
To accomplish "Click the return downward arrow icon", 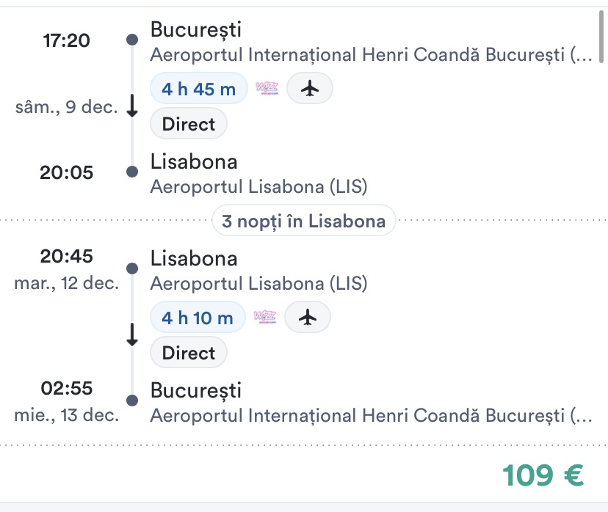I will coord(132,335).
